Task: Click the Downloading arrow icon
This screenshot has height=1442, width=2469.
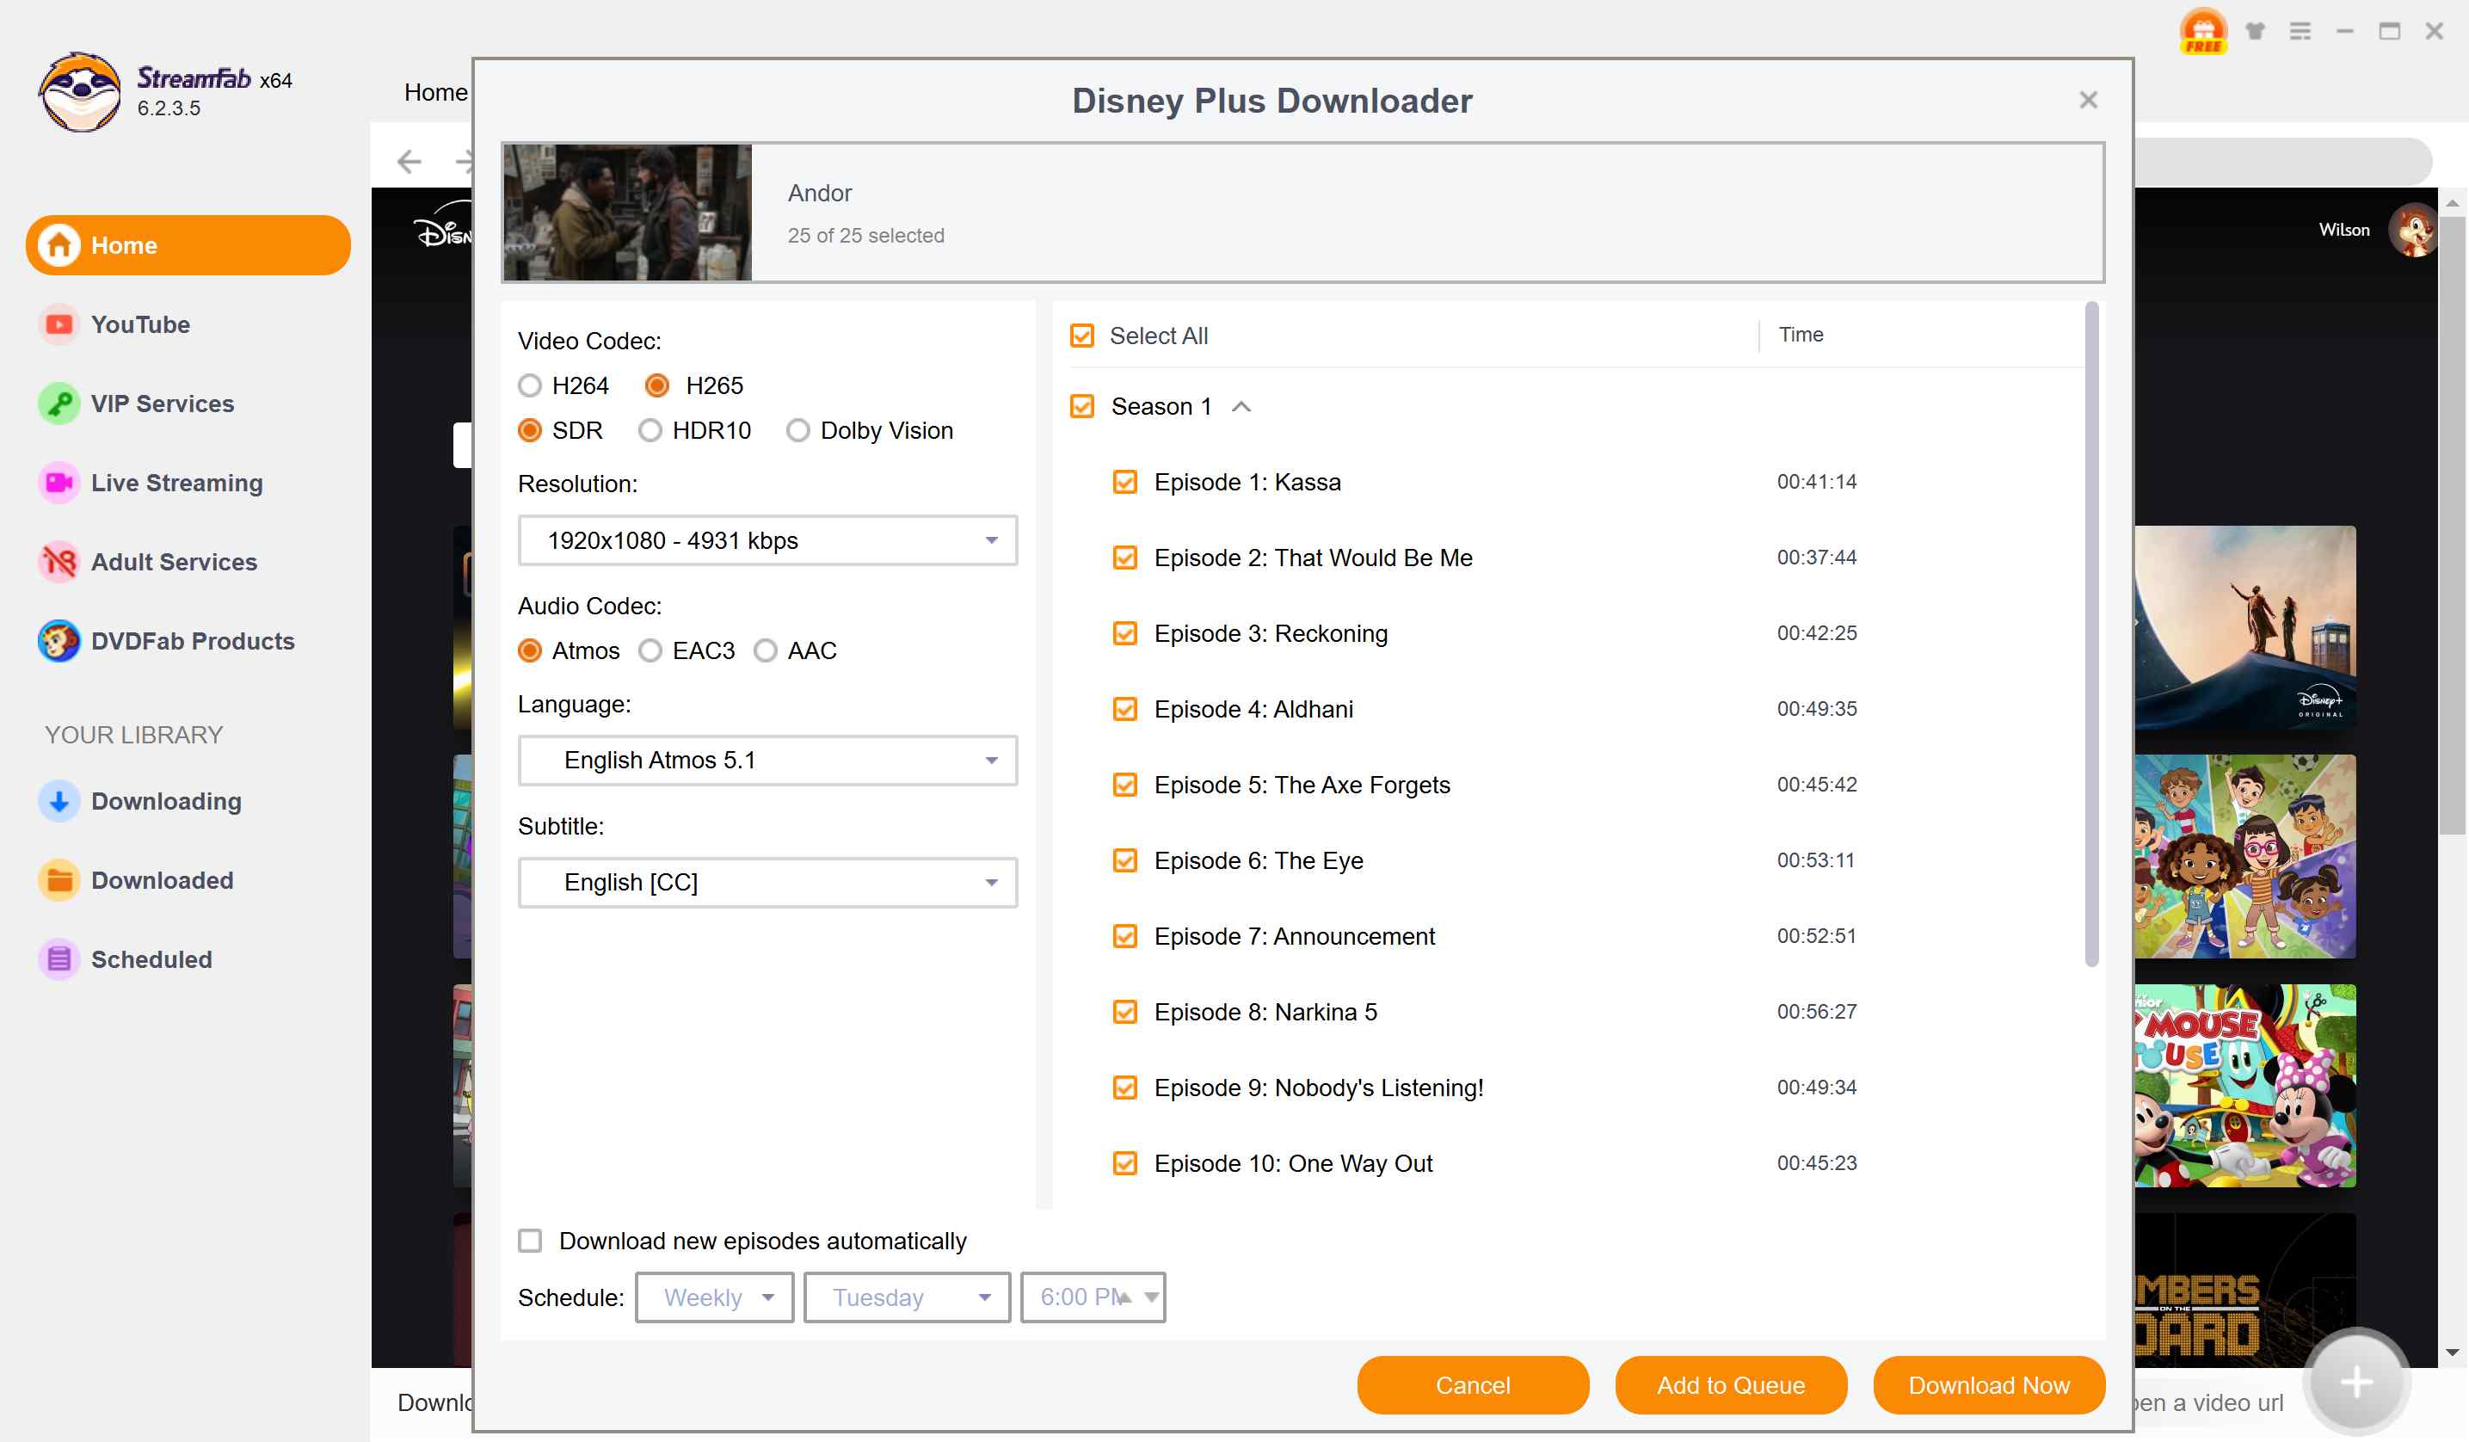Action: point(58,801)
